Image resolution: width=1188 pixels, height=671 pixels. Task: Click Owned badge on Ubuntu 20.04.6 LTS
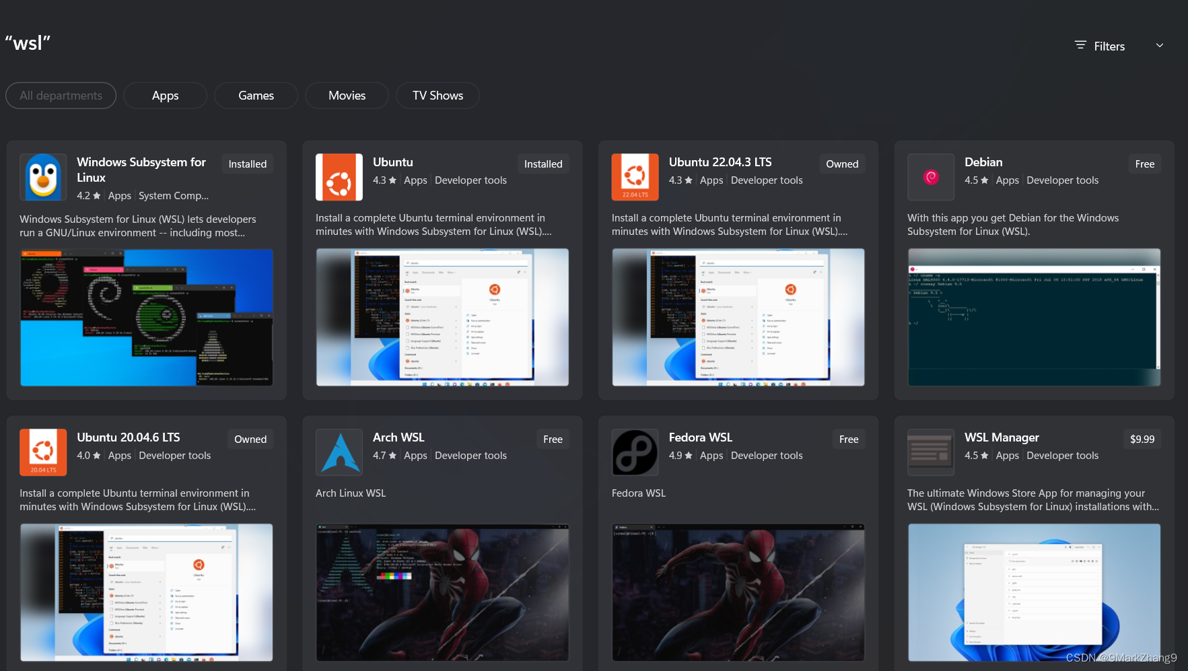[x=250, y=439]
